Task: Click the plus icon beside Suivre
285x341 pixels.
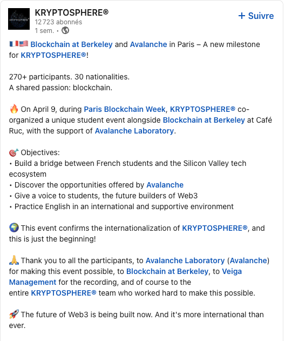Action: click(x=242, y=16)
